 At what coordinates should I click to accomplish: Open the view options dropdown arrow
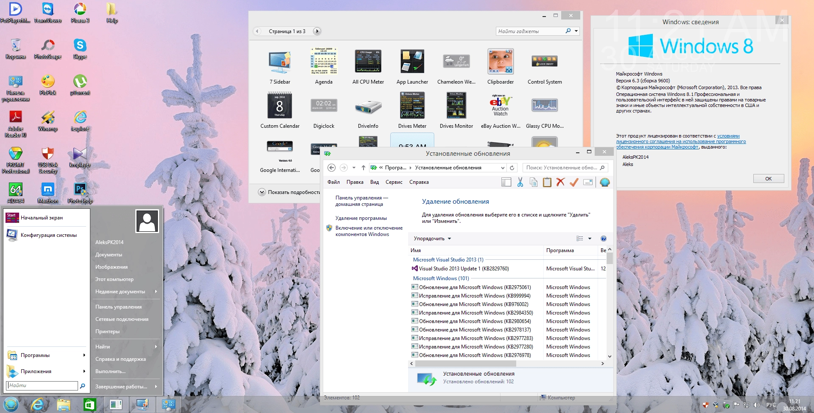coord(590,239)
